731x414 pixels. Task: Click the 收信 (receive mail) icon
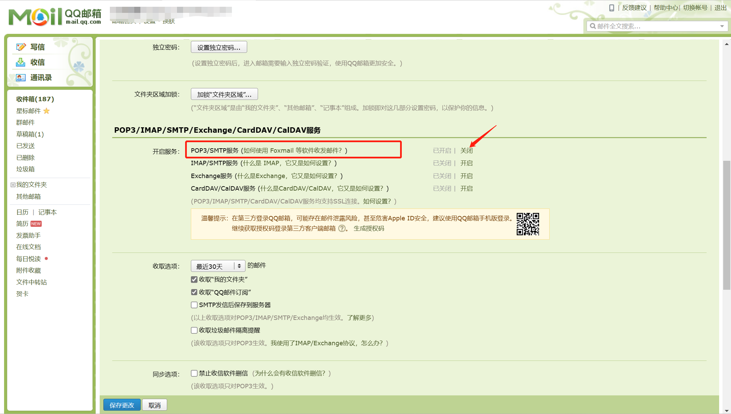pos(21,62)
